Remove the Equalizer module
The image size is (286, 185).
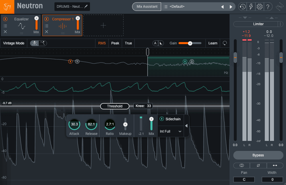pos(5,32)
